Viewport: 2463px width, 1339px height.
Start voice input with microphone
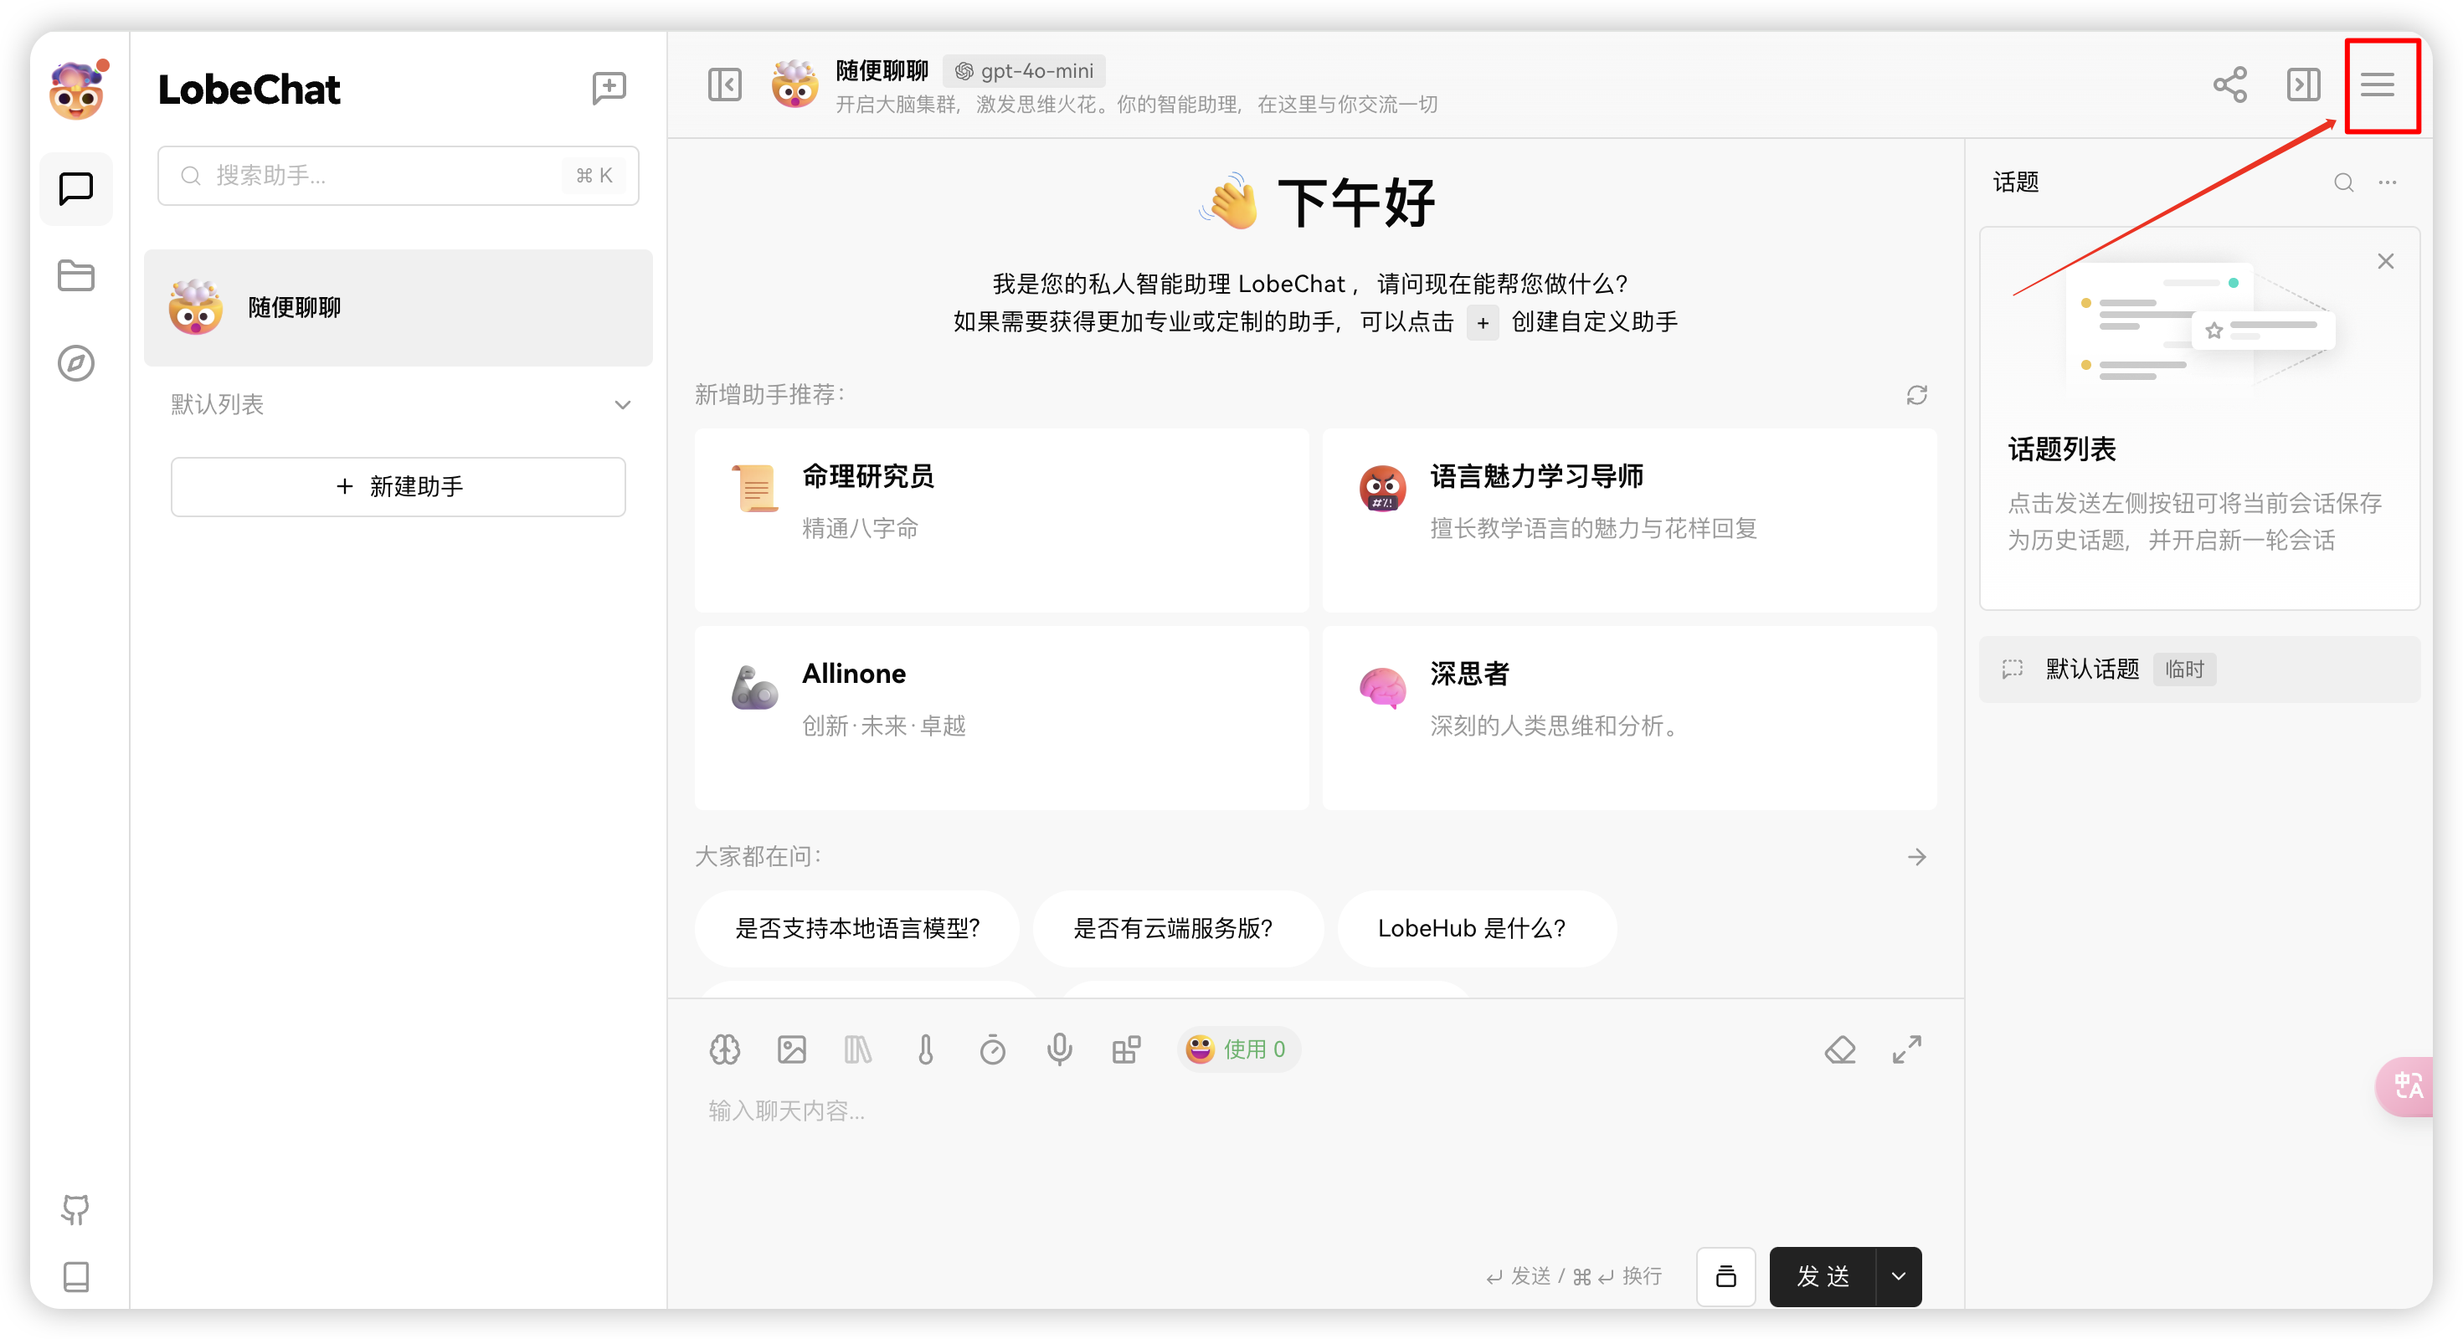1059,1049
